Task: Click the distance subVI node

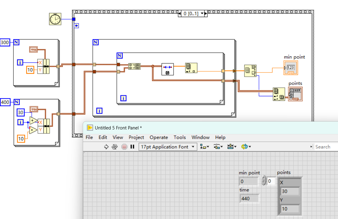Action: 167,69
